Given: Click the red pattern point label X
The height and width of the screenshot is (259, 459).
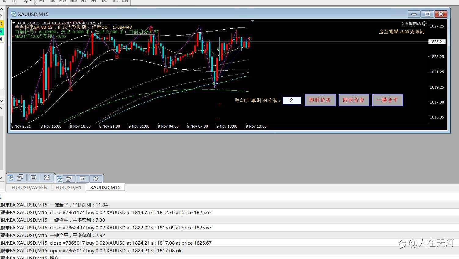Looking at the screenshot, I should tap(70, 89).
